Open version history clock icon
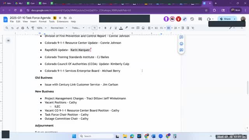The image size is (249, 140). [x=192, y=19]
